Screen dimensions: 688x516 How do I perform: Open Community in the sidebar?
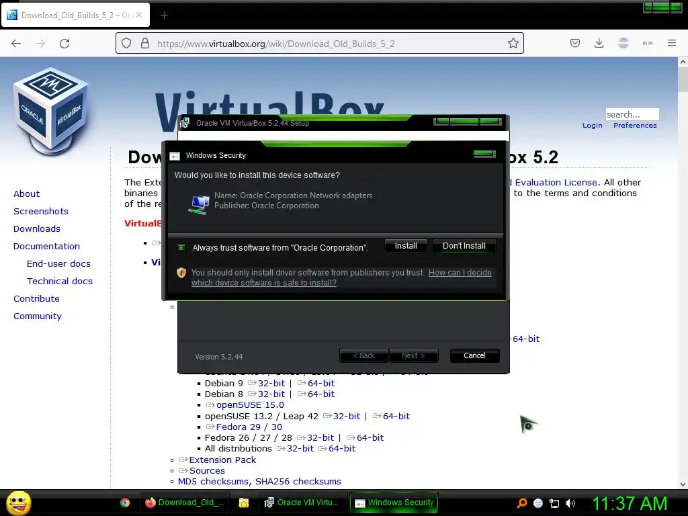coord(38,316)
